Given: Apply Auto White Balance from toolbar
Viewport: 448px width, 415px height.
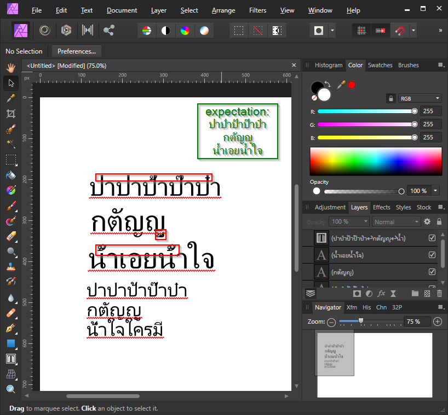Looking at the screenshot, I should (204, 31).
